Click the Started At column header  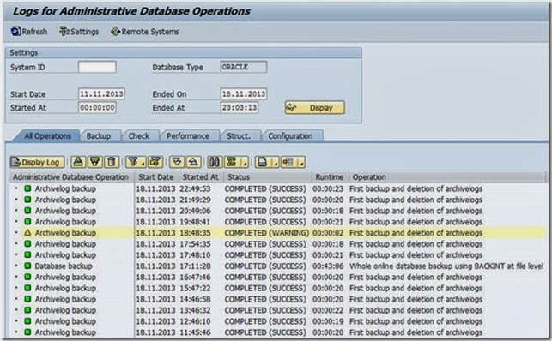[x=201, y=177]
